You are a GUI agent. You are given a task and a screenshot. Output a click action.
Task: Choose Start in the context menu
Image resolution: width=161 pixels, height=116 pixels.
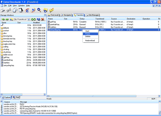(90, 31)
